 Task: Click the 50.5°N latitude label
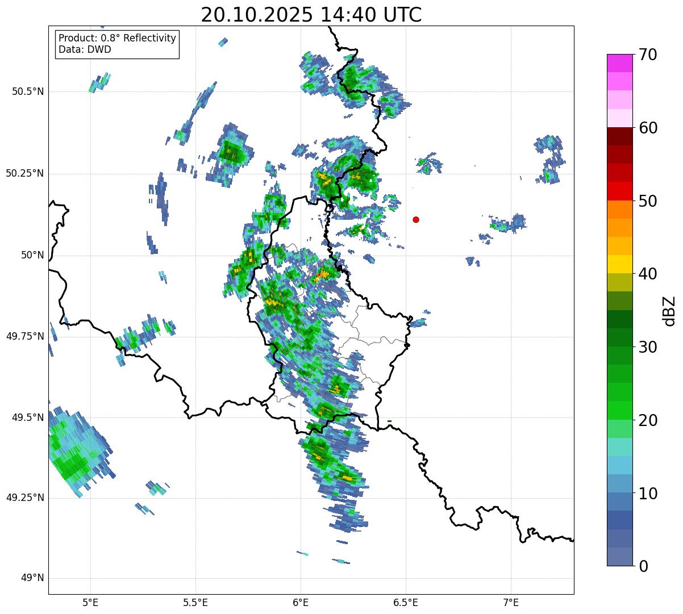(28, 91)
